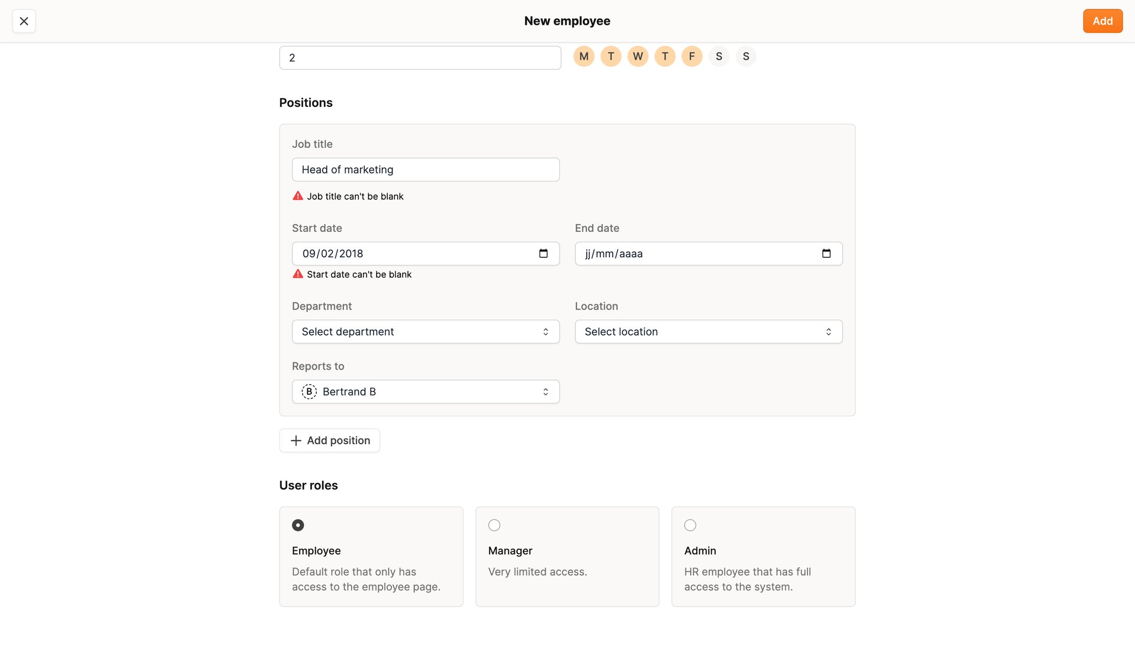Open the Select department dropdown

tap(425, 332)
